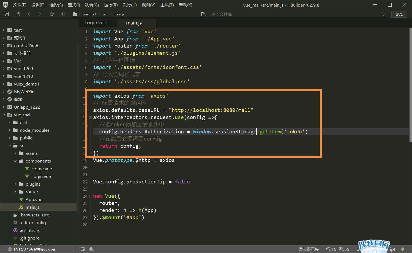Click the filter funnel icon
Image resolution: width=412 pixels, height=253 pixels.
(383, 14)
